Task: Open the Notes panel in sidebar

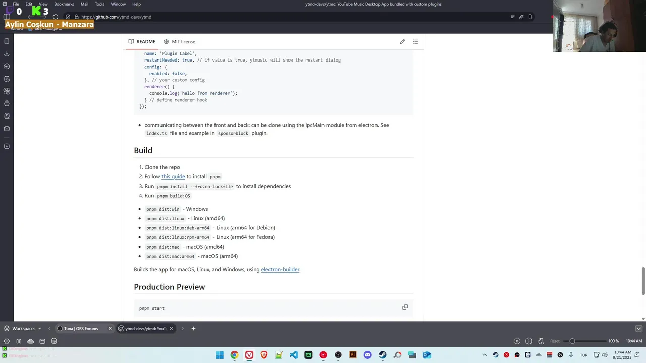Action: [x=7, y=79]
